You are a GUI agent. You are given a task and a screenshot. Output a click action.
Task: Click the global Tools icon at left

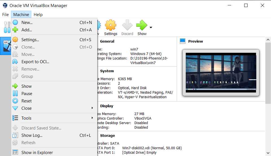(x=7, y=27)
